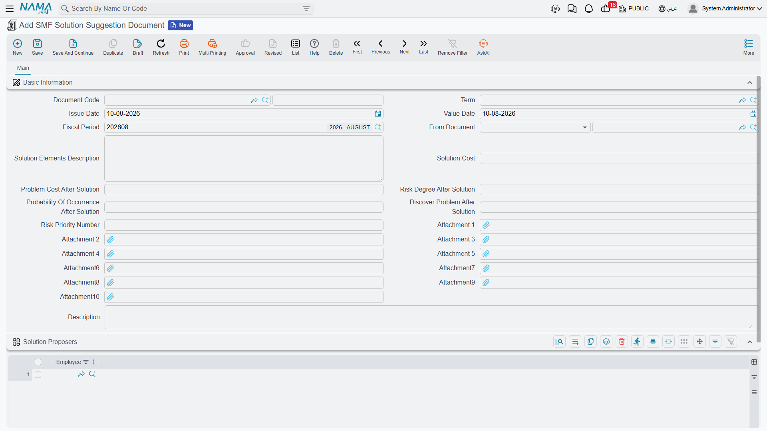The height and width of the screenshot is (431, 767).
Task: Open Issue Date calendar picker
Action: coord(378,114)
